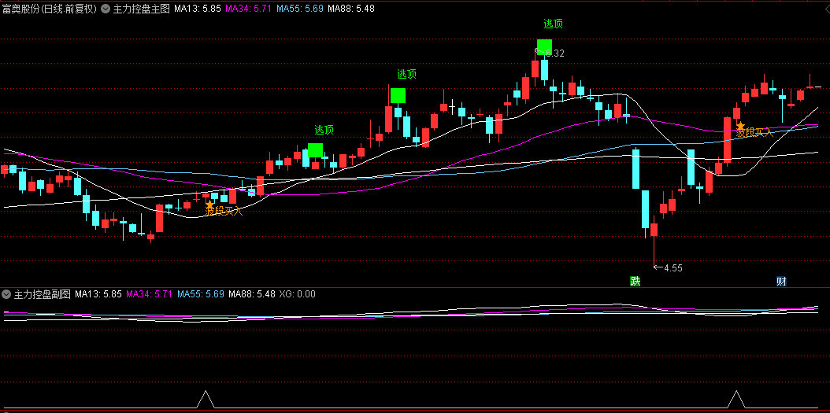
Task: Click the green 跌 marker icon
Action: click(x=635, y=282)
